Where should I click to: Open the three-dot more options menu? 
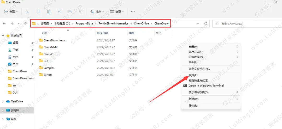133,12
